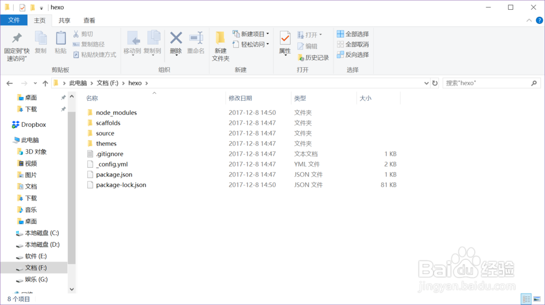Select the scaffolds folder
Image resolution: width=545 pixels, height=305 pixels.
coord(108,123)
